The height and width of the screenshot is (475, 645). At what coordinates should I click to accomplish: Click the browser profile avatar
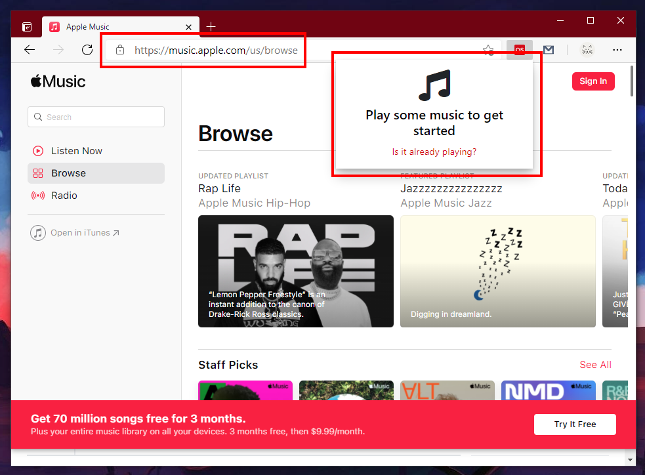[586, 49]
